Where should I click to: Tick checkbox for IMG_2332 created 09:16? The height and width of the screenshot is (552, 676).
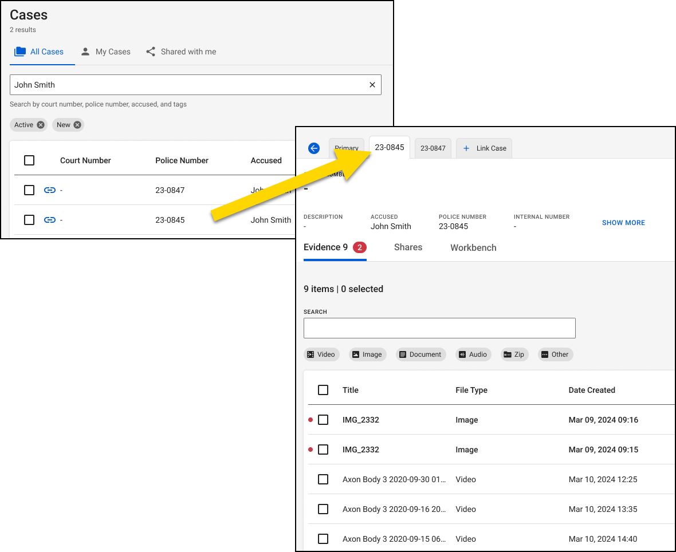tap(323, 420)
